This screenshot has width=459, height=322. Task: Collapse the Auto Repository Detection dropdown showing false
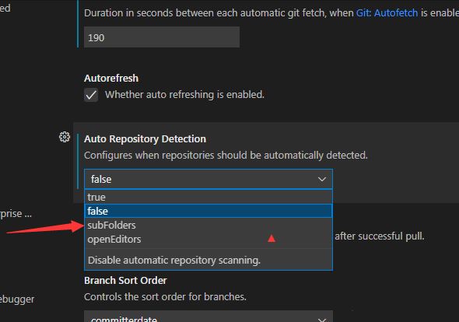click(208, 179)
